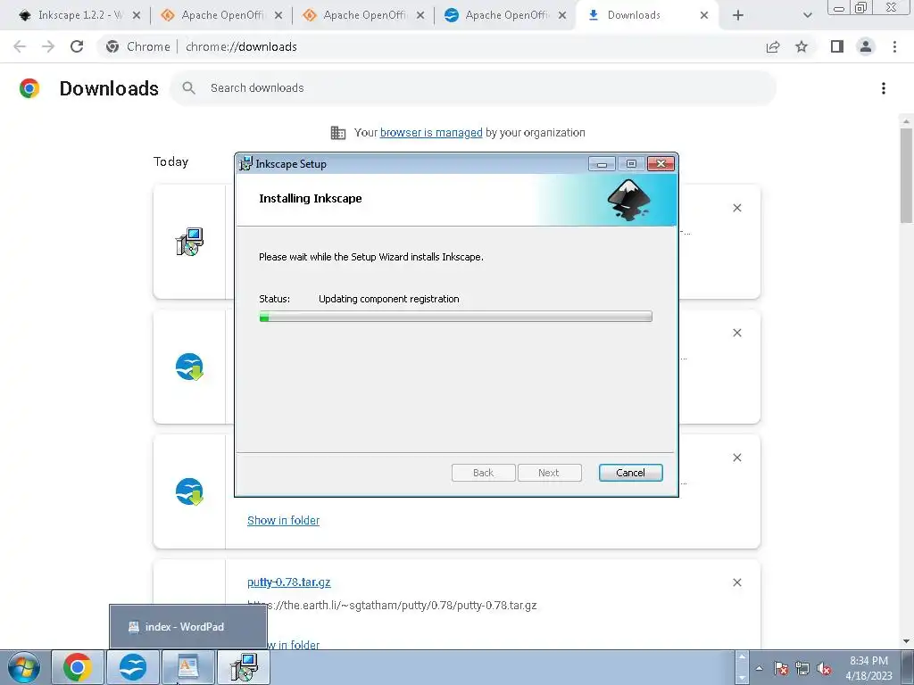
Task: Click the managed-by-organization building icon
Action: click(338, 133)
